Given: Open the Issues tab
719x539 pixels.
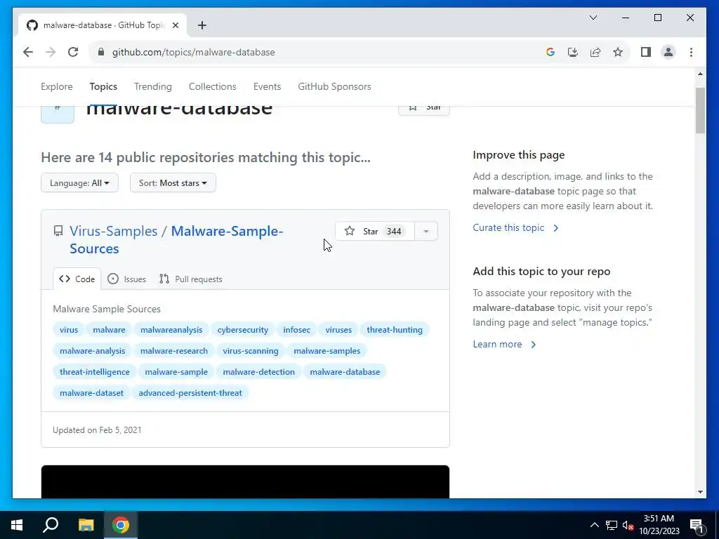Looking at the screenshot, I should coord(126,279).
